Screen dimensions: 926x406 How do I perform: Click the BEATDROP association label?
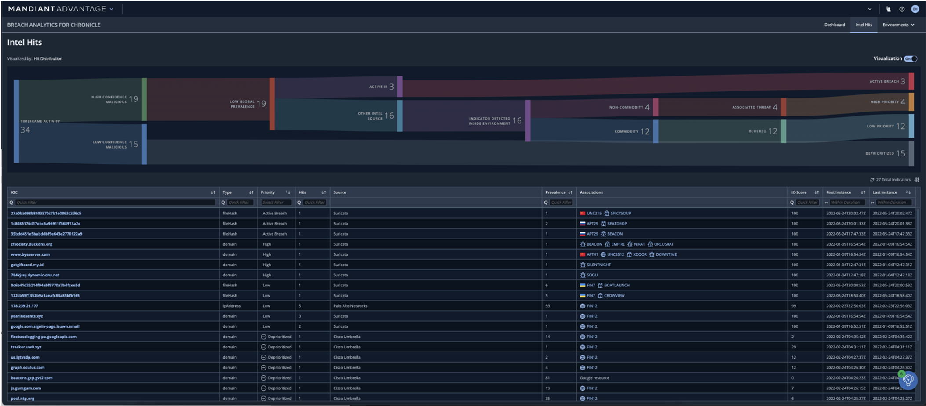tap(617, 224)
